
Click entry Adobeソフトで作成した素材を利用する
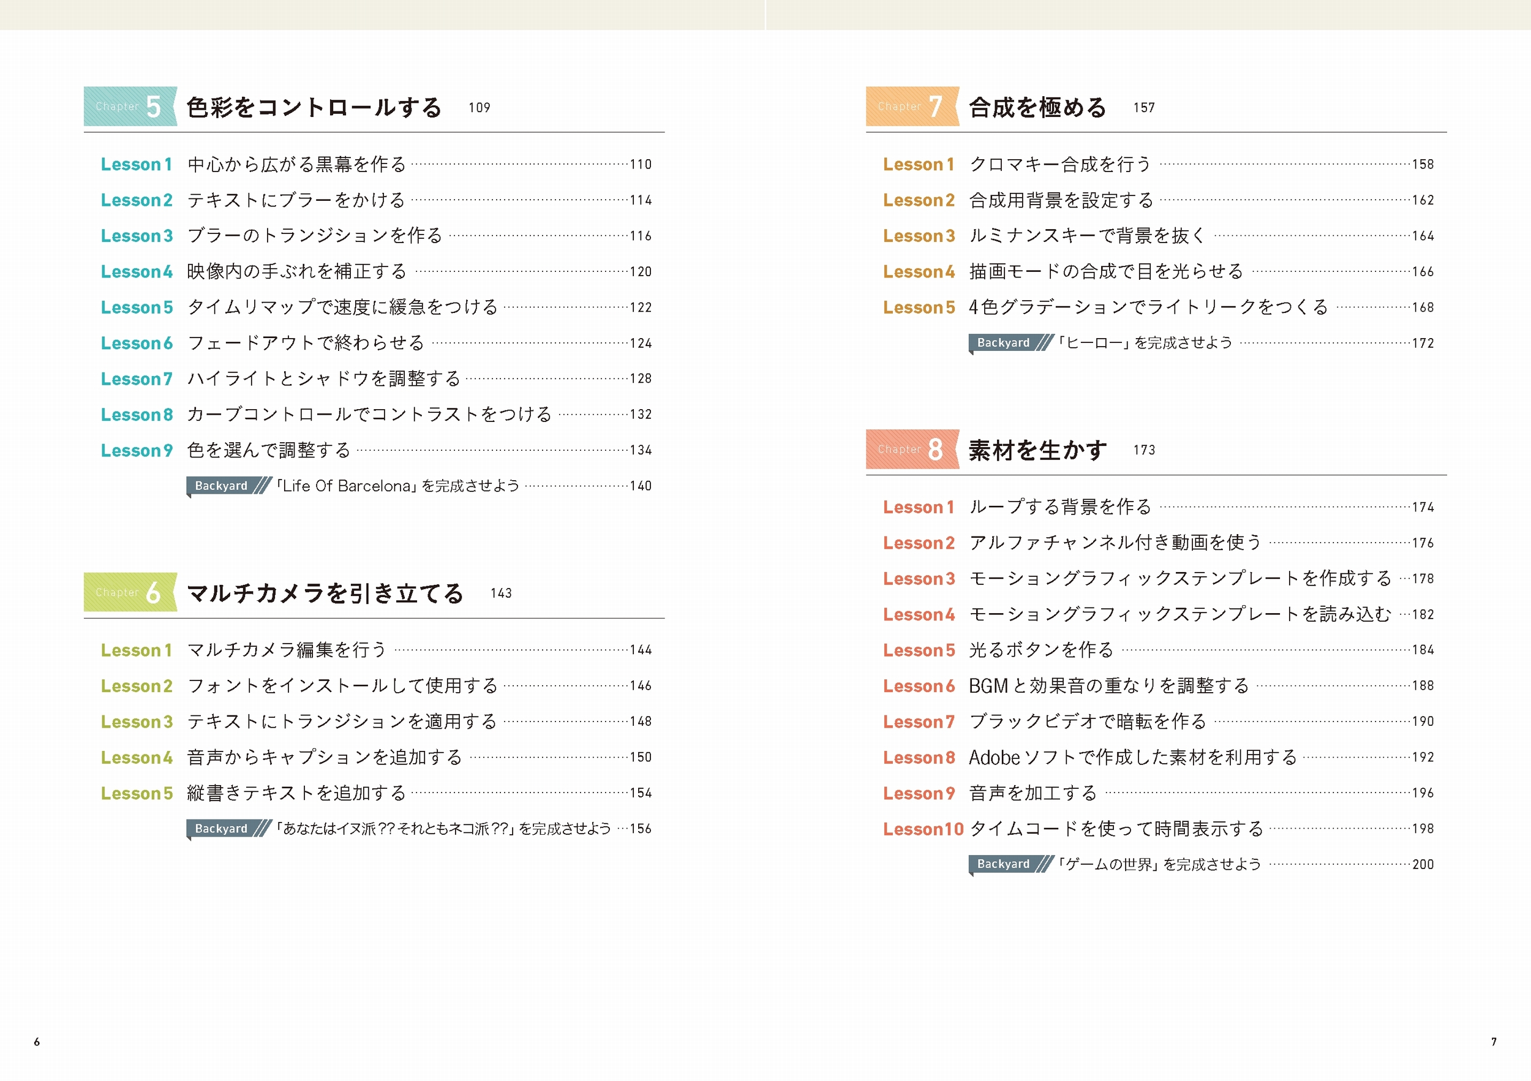(x=1133, y=757)
